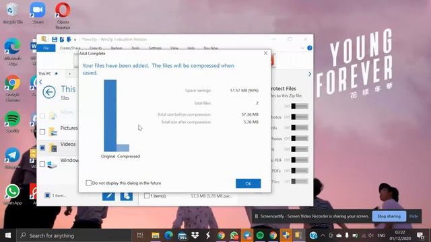Screen dimensions: 431x242
Task: Open the volume control in system tray
Action: tap(371, 235)
